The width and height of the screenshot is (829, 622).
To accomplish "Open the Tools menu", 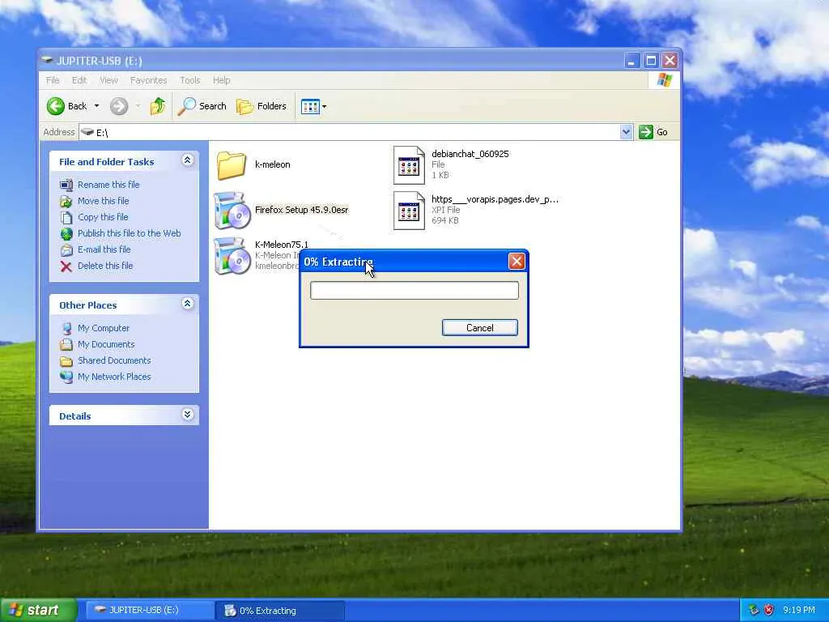I will click(x=189, y=80).
